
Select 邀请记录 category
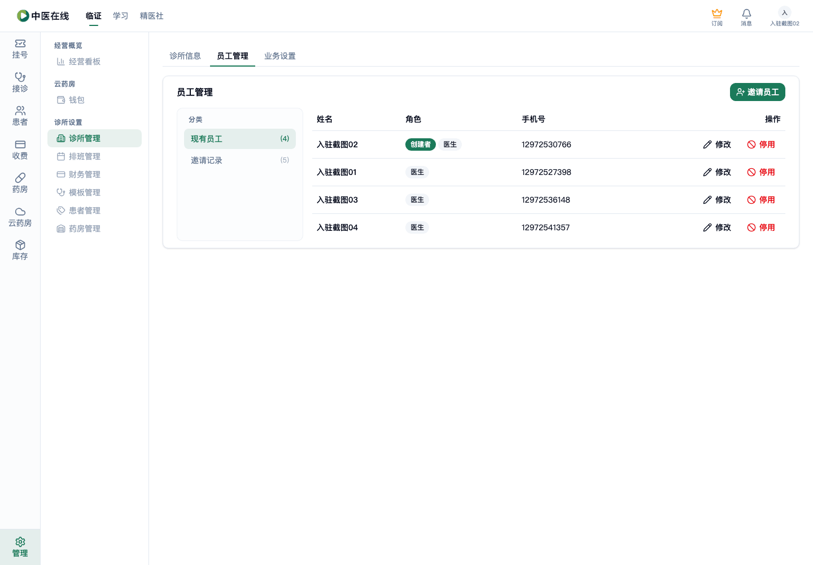pos(240,160)
